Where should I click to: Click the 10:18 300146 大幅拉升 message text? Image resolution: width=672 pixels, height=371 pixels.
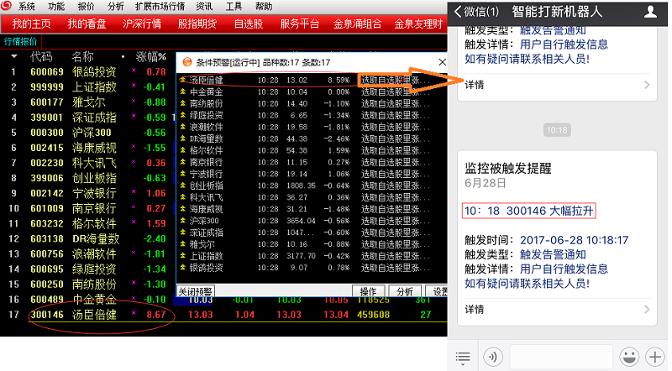point(529,211)
